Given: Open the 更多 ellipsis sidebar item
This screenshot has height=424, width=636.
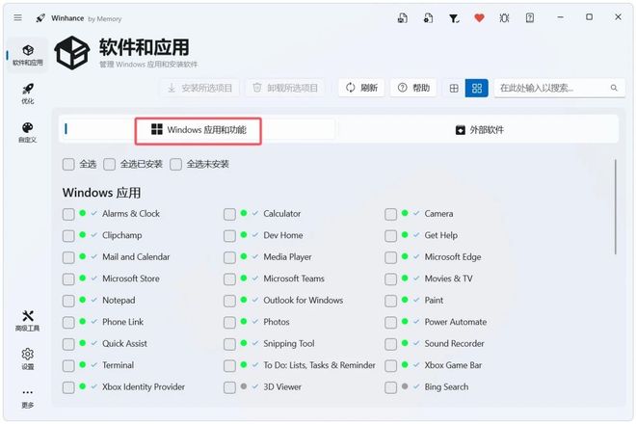Looking at the screenshot, I should pyautogui.click(x=28, y=398).
